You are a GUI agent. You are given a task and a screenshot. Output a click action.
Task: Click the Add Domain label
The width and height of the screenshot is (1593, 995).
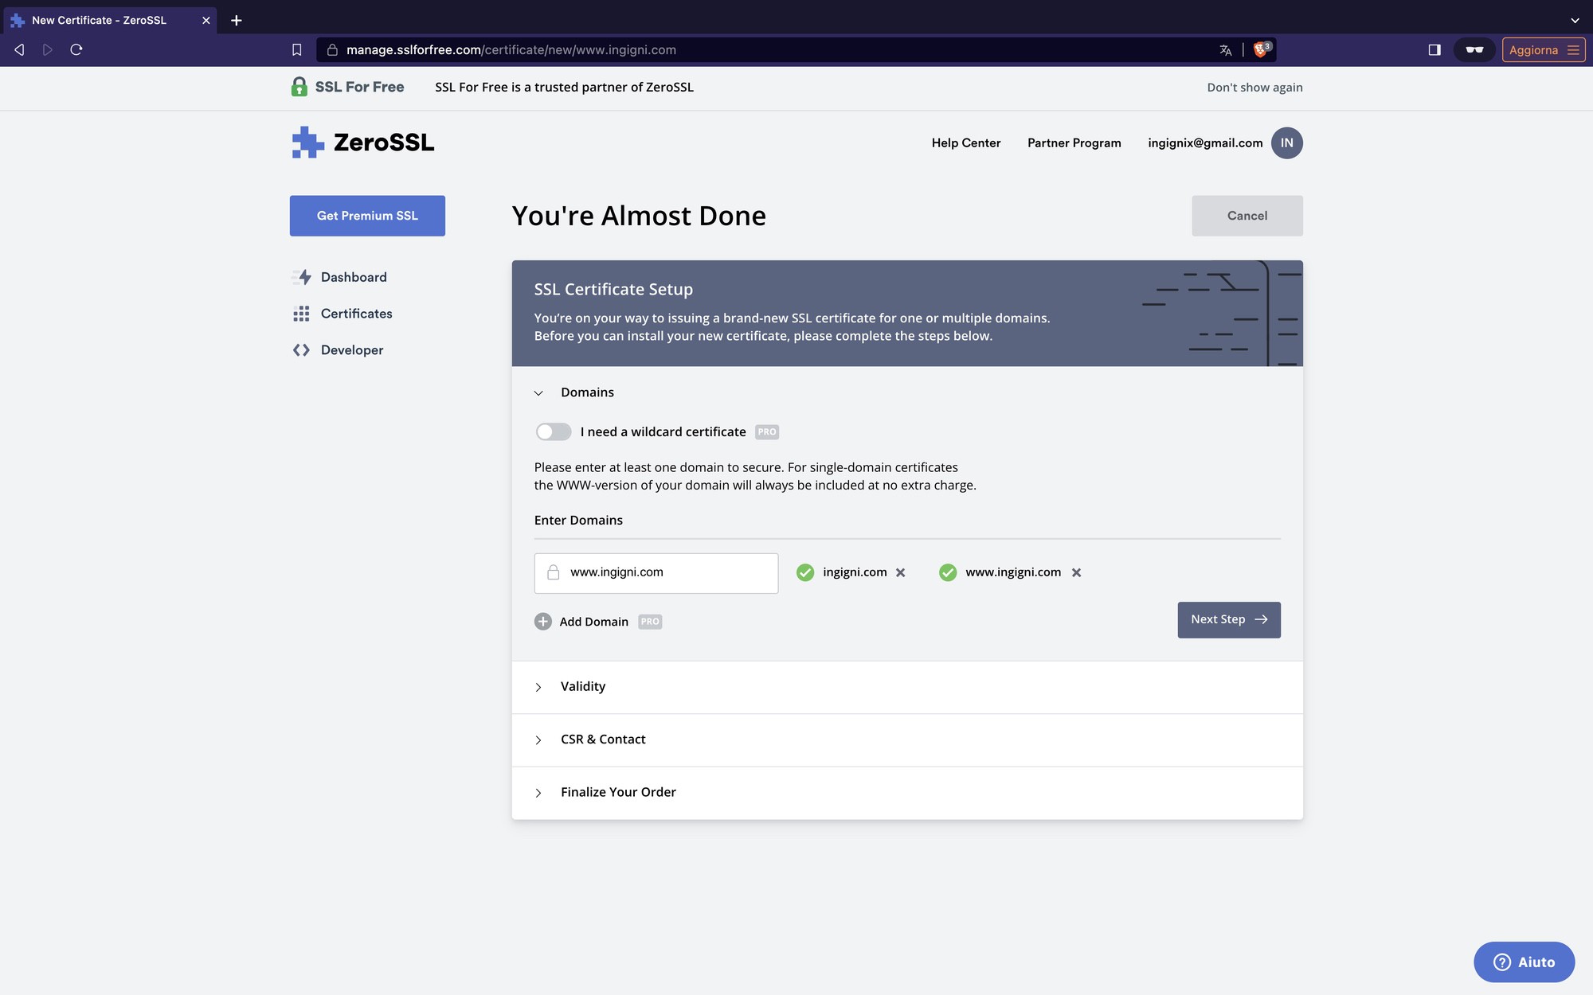(594, 622)
